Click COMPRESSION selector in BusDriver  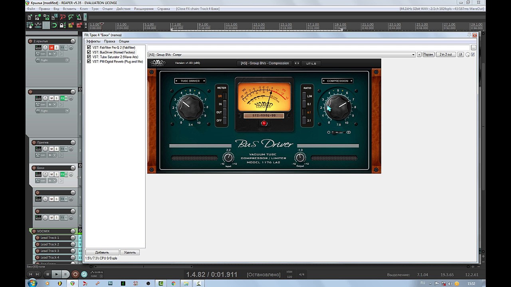click(x=337, y=81)
